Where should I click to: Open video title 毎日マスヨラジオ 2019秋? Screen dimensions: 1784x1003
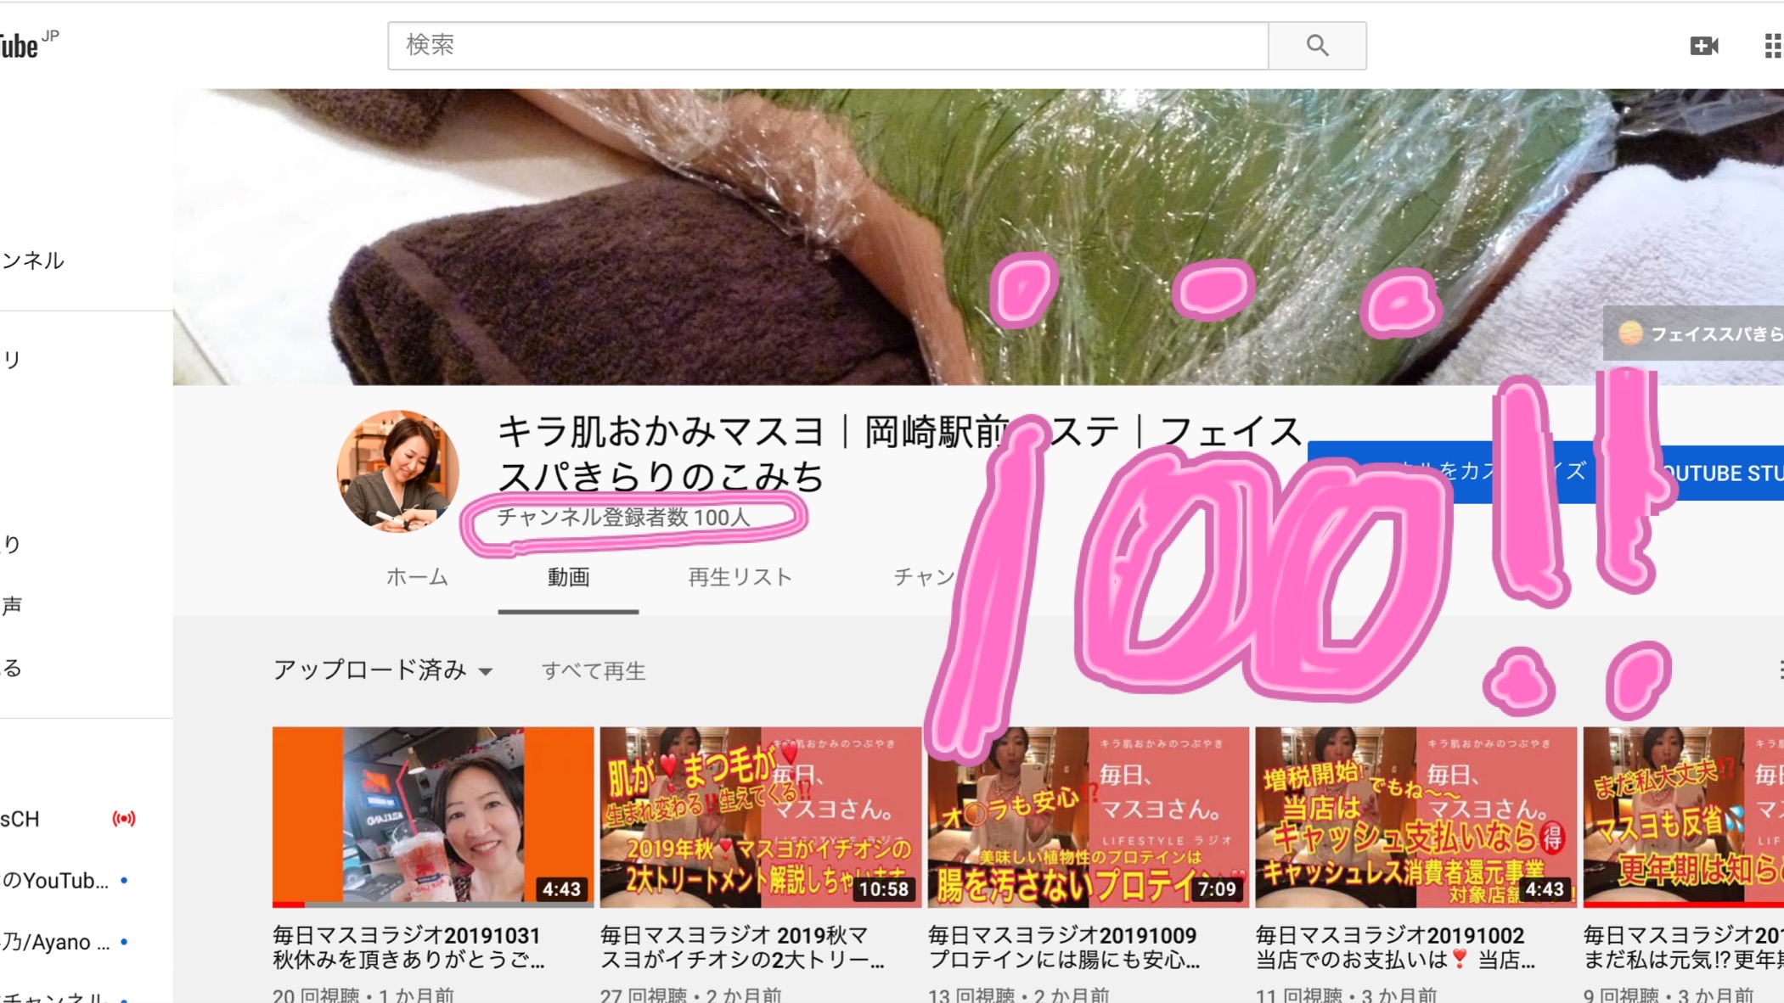pyautogui.click(x=742, y=947)
